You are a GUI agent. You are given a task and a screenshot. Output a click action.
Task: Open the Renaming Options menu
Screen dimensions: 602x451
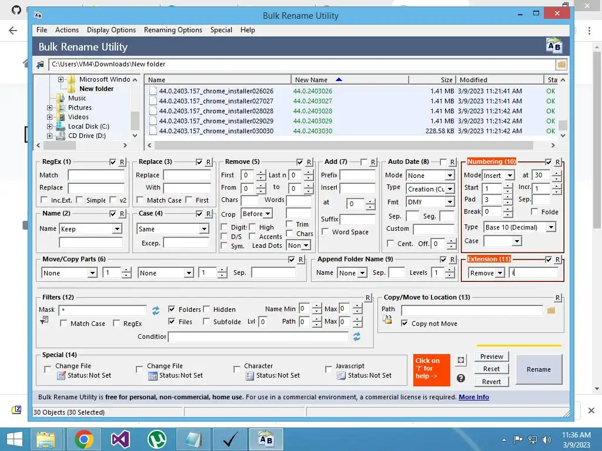173,30
